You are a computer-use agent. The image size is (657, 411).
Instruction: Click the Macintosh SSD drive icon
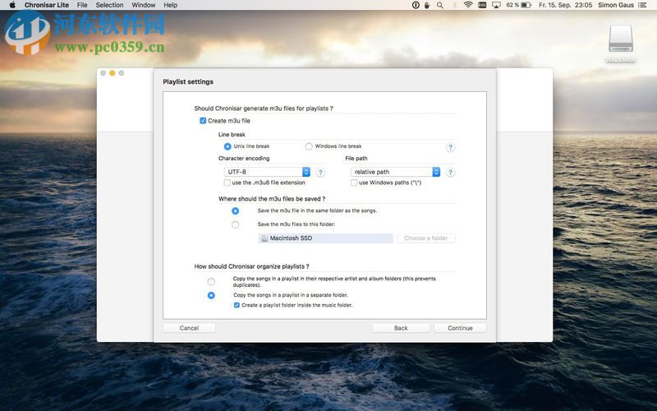264,238
